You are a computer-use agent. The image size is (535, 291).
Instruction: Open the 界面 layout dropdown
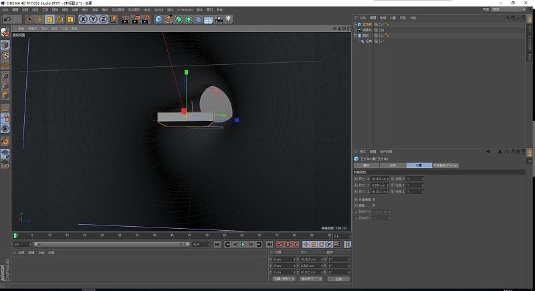pyautogui.click(x=508, y=9)
